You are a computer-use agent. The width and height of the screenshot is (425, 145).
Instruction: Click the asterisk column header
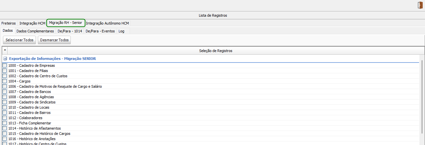click(5, 50)
